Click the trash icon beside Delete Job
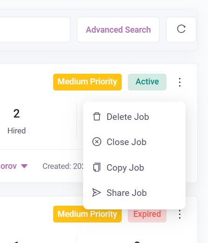 coord(97,117)
